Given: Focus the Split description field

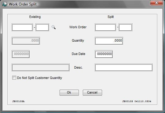Looking at the screenshot, I should coord(124,67).
